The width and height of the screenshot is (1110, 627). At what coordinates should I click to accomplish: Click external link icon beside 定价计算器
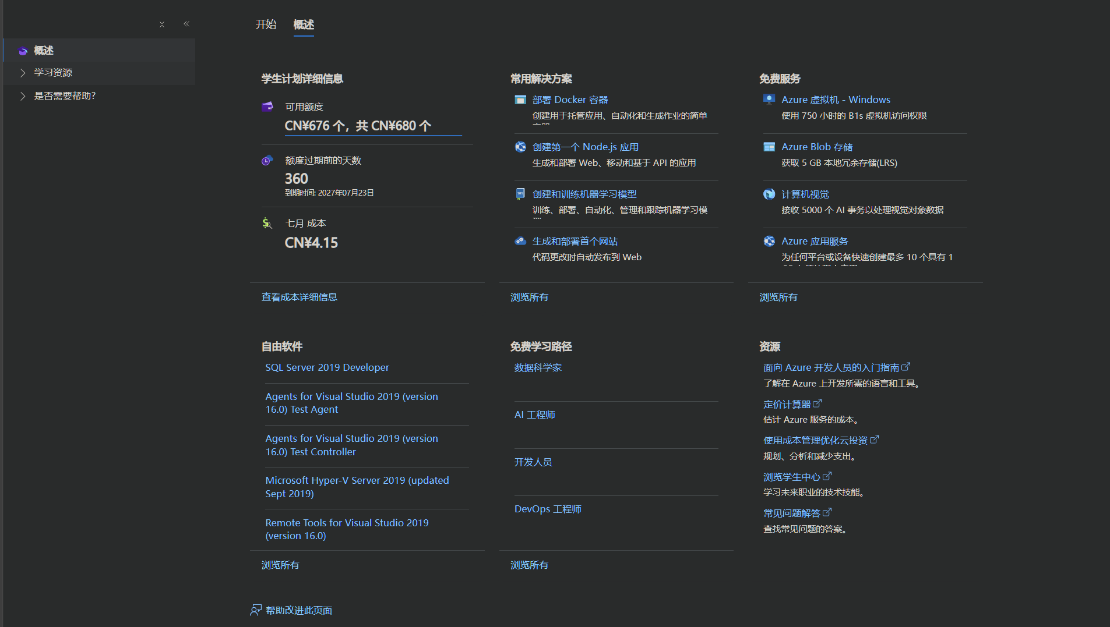click(x=817, y=403)
